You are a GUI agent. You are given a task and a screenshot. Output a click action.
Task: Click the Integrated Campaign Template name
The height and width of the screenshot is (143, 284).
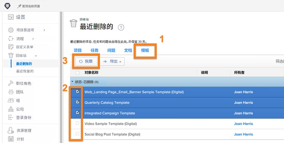click(x=110, y=113)
